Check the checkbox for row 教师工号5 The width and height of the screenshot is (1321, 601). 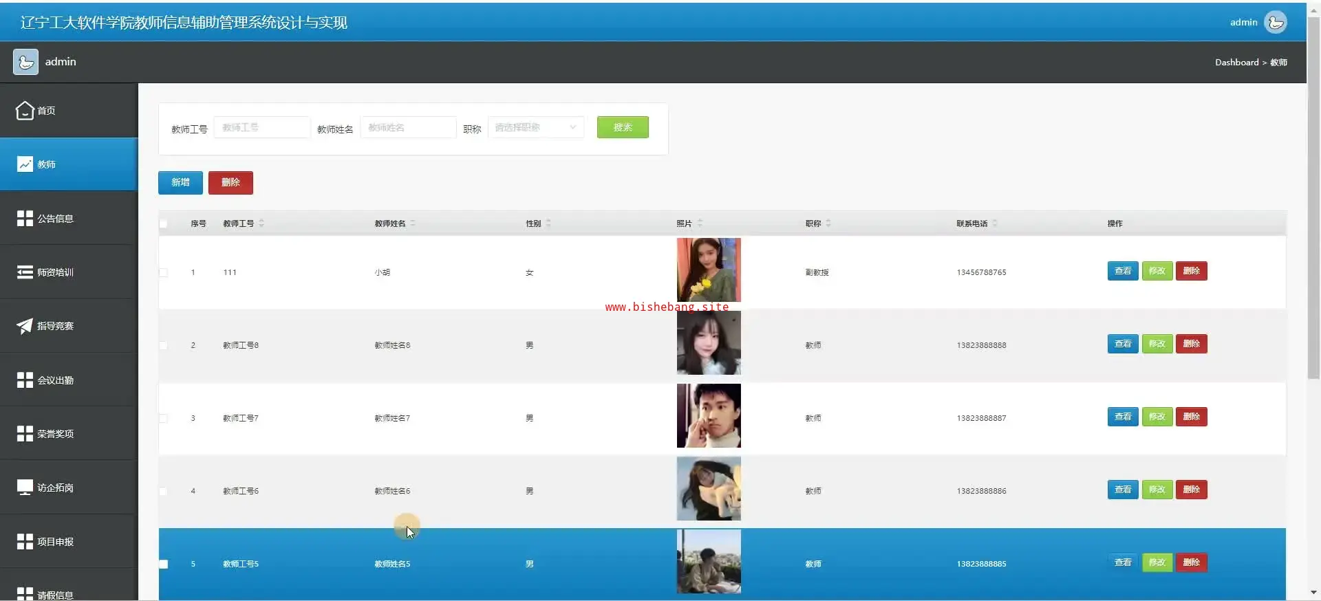163,564
